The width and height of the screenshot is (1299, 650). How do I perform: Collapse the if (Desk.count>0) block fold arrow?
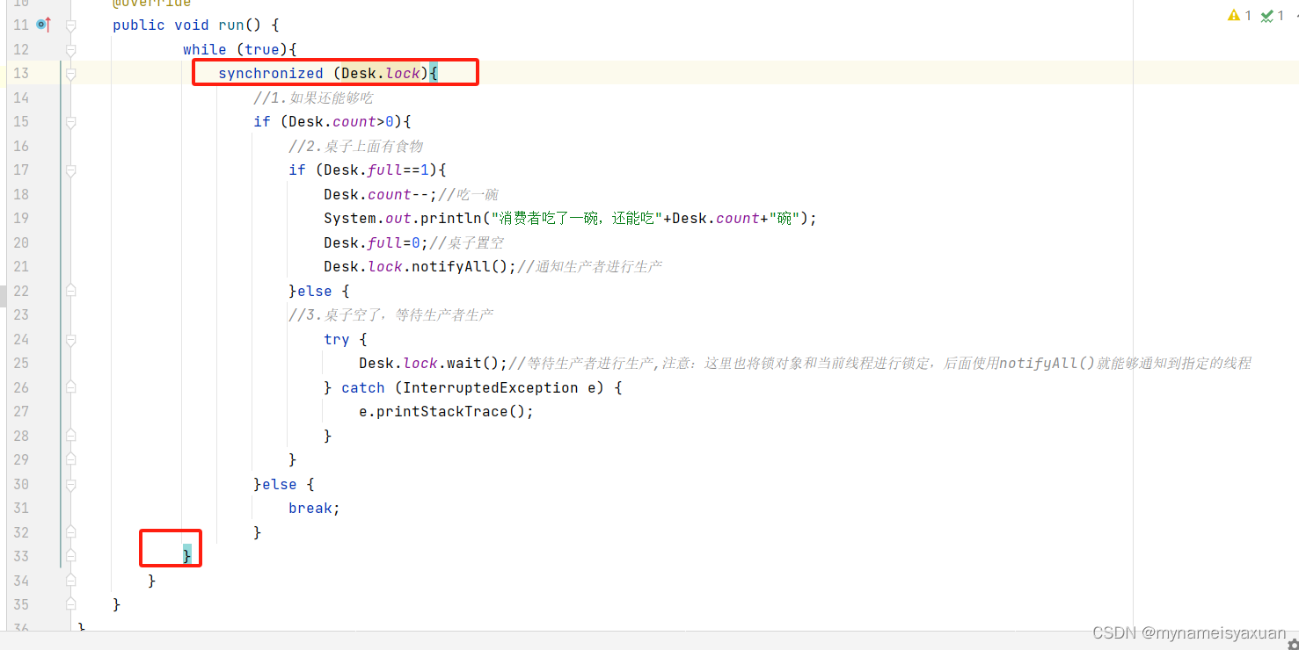(70, 121)
